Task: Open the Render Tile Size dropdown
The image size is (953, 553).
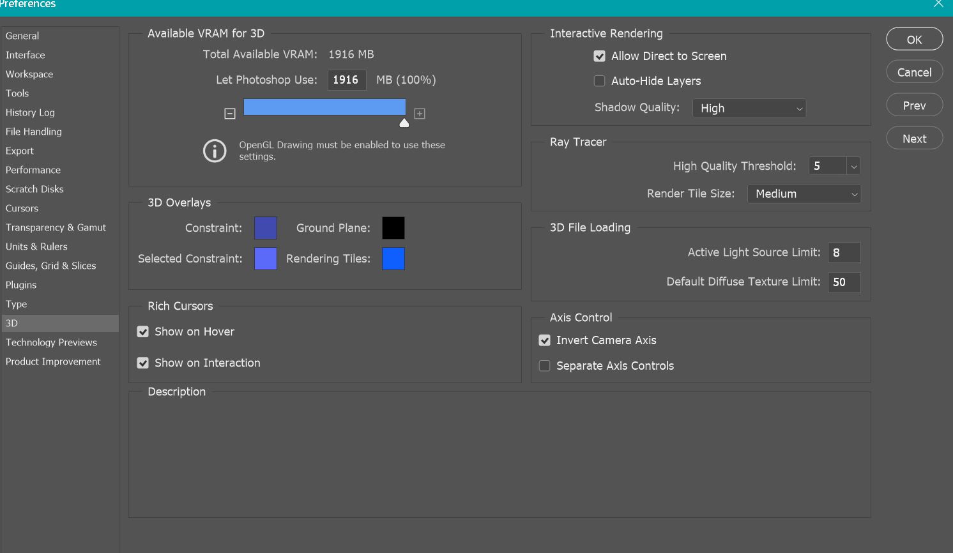Action: point(804,194)
